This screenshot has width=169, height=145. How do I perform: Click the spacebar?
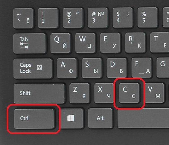143,118
